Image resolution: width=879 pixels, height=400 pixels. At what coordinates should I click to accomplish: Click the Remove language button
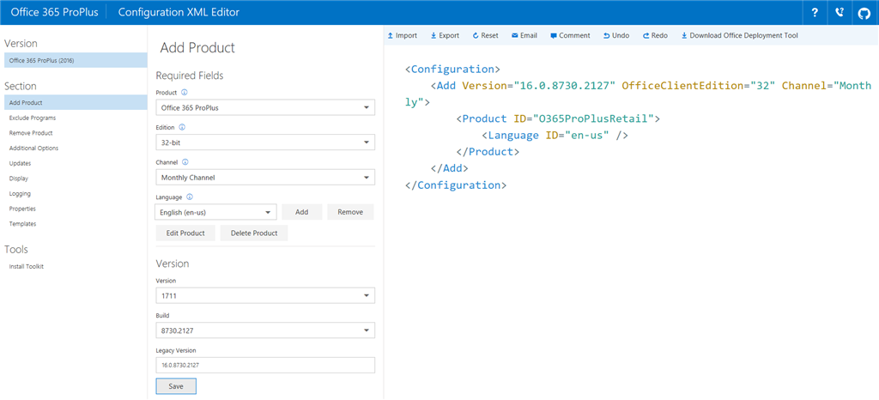point(350,212)
